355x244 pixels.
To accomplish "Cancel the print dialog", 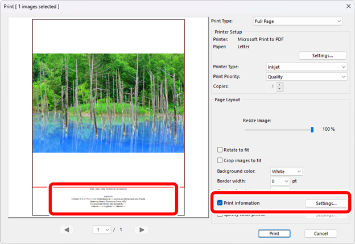I will 320,233.
